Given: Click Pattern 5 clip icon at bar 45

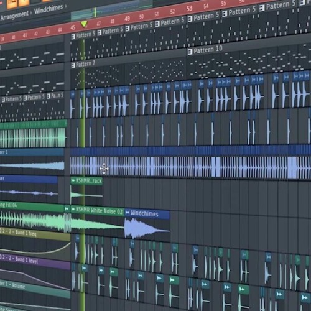Looking at the screenshot, I should (x=73, y=37).
